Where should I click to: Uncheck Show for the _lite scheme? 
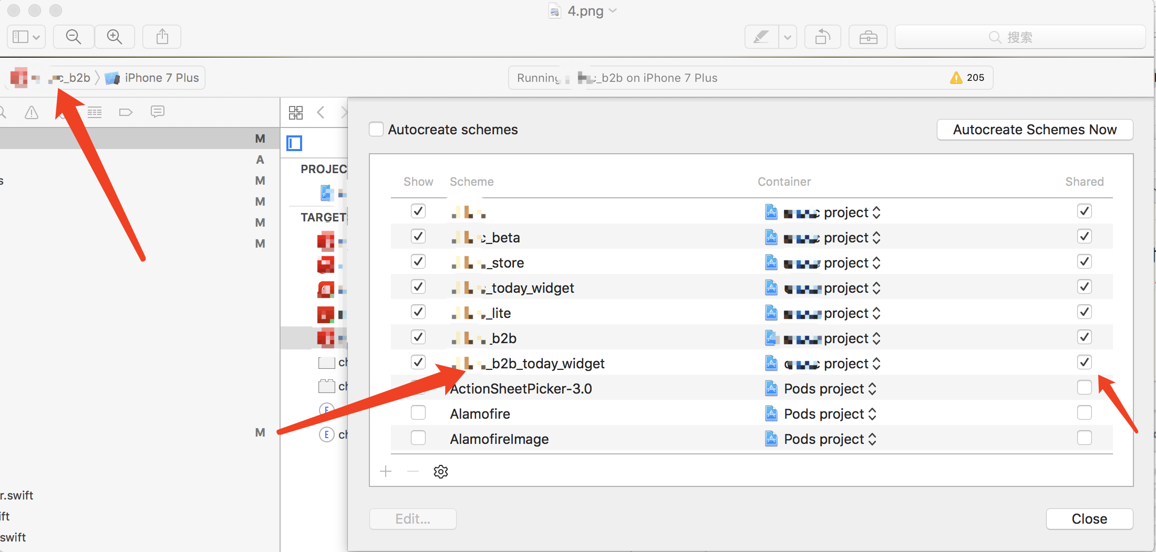click(x=418, y=312)
